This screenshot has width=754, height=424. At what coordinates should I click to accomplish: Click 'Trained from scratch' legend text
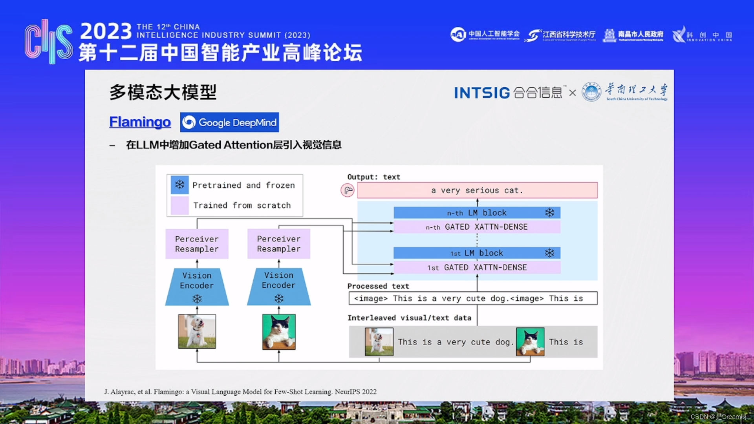[x=242, y=205]
